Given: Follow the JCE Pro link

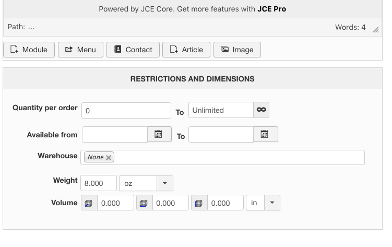Looking at the screenshot, I should [x=271, y=9].
